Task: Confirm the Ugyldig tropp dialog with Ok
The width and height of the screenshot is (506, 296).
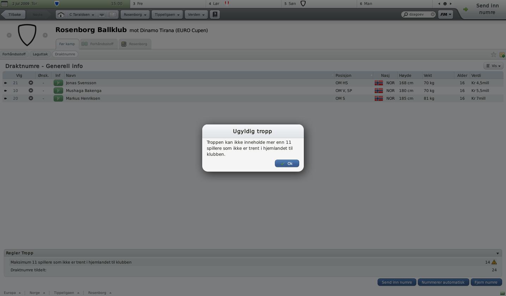Action: point(287,164)
